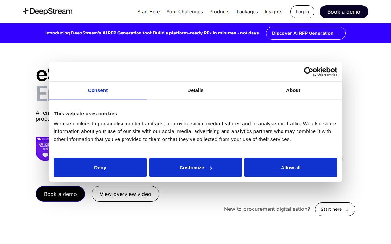Open the Insights menu

[x=273, y=12]
